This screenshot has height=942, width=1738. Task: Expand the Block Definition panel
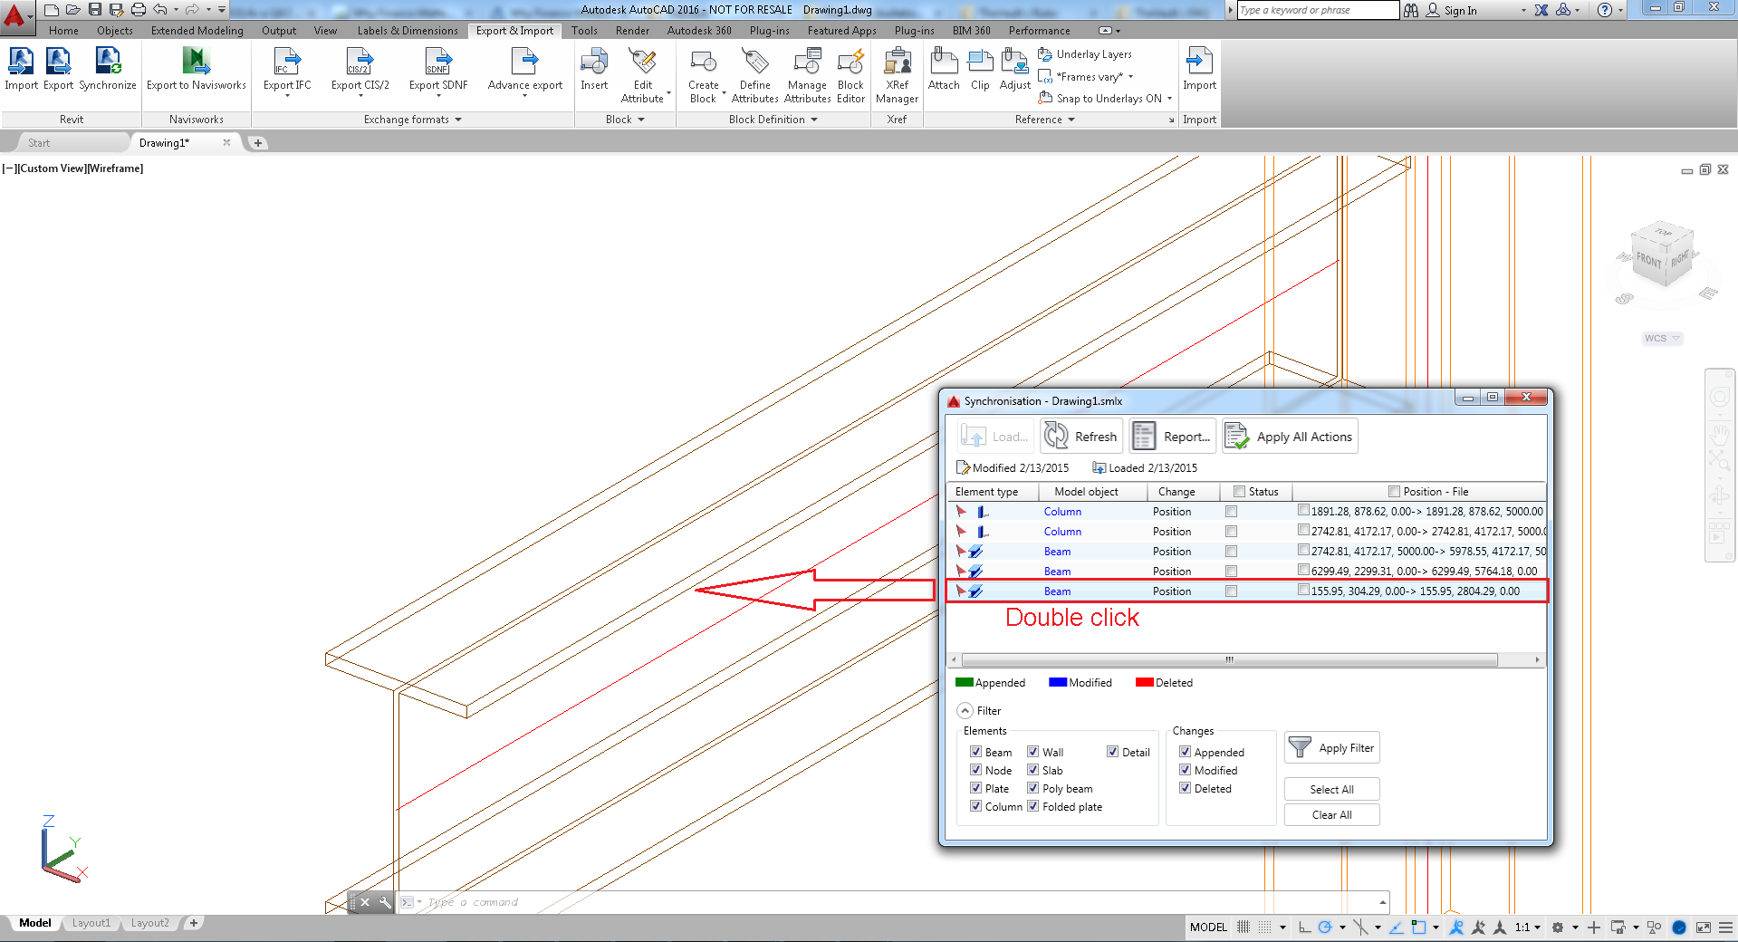coord(814,120)
